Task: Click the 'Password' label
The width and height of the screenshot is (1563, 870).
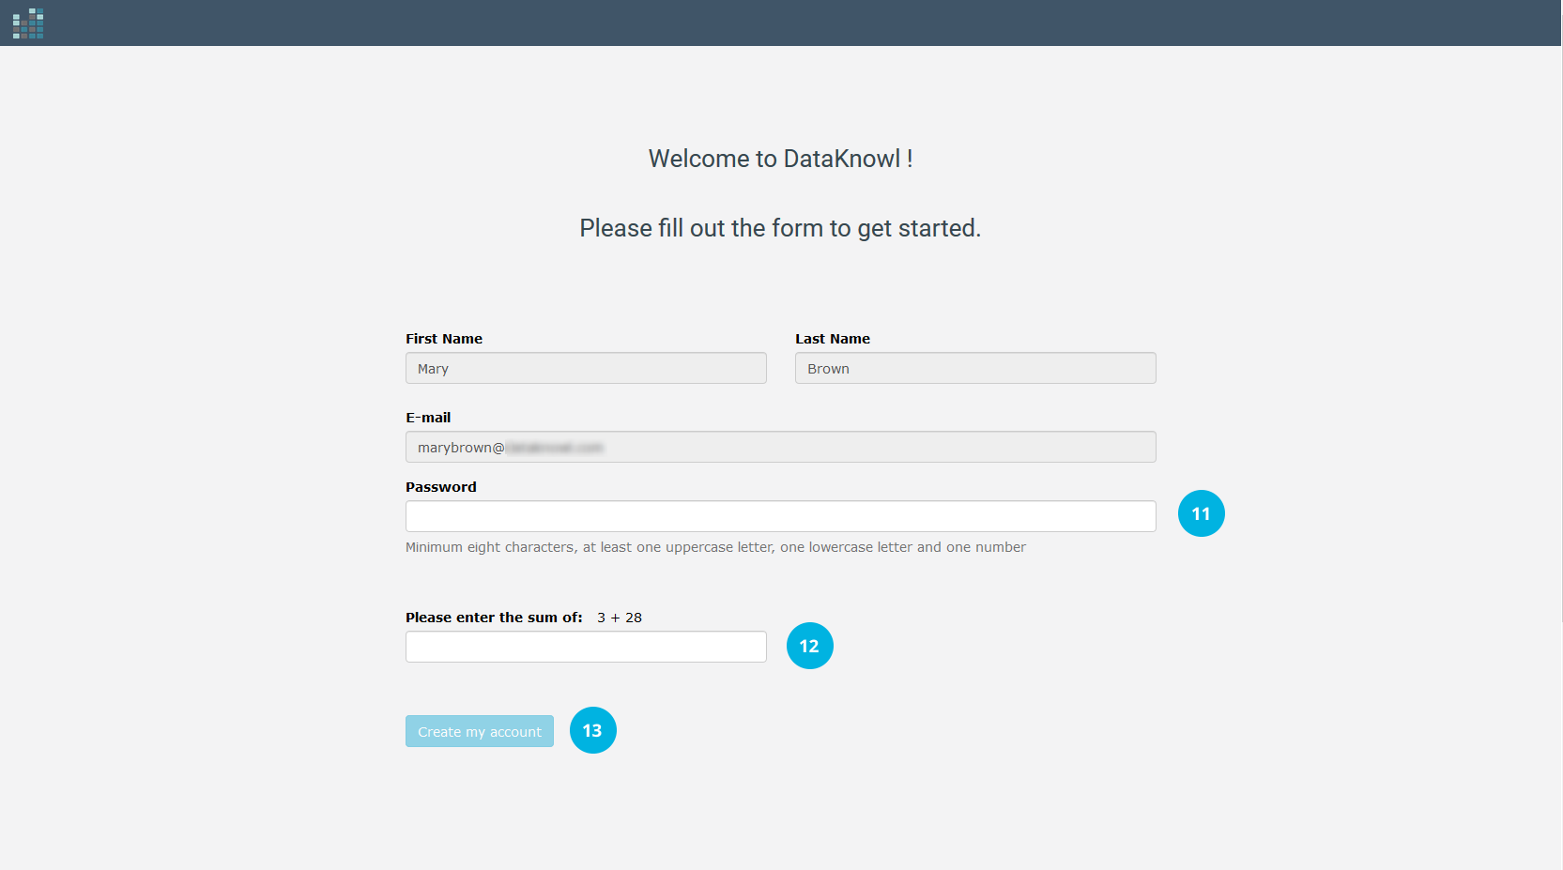Action: tap(441, 487)
